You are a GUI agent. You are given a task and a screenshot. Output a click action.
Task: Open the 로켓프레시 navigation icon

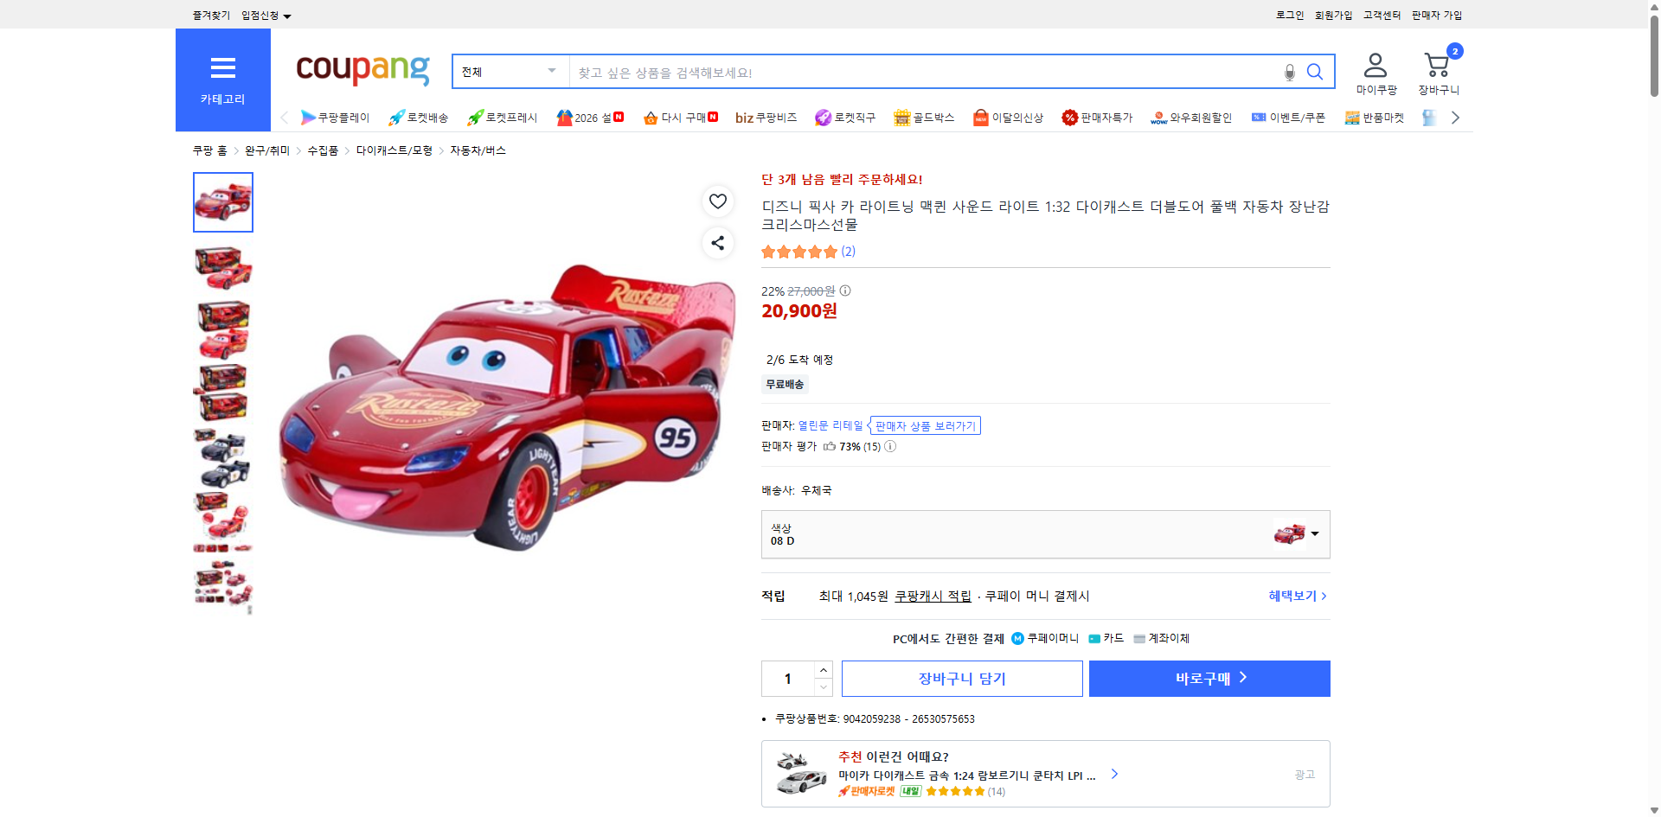(474, 117)
